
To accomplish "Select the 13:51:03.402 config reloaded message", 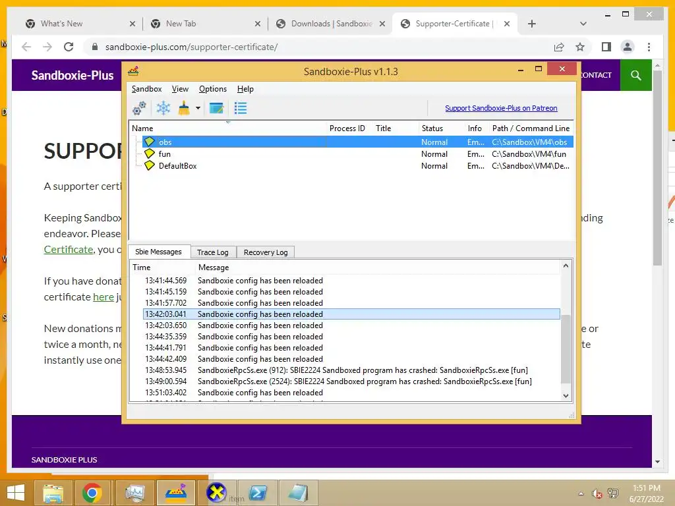I will coord(352,393).
